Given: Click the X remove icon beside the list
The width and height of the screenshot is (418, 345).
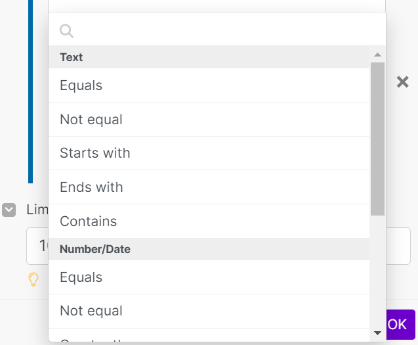Looking at the screenshot, I should (x=402, y=81).
